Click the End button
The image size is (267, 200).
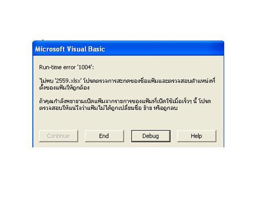pos(104,136)
